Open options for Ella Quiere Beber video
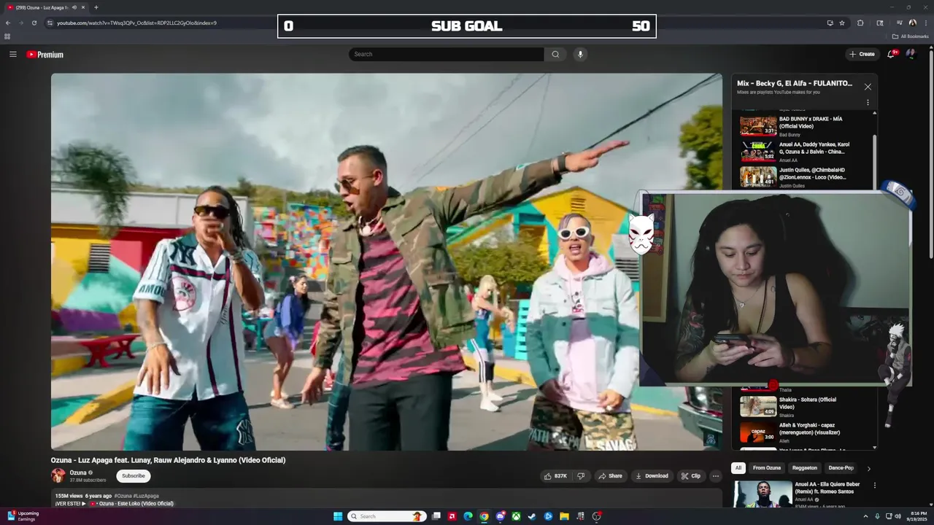Viewport: 934px width, 525px height. (875, 485)
